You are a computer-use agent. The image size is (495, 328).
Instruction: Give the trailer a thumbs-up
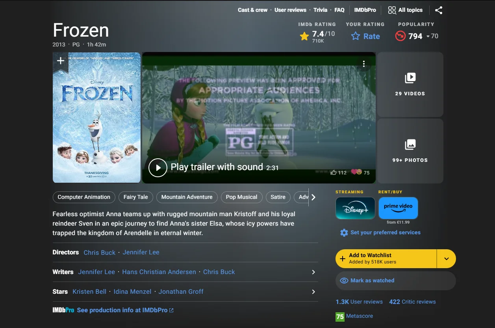point(334,172)
